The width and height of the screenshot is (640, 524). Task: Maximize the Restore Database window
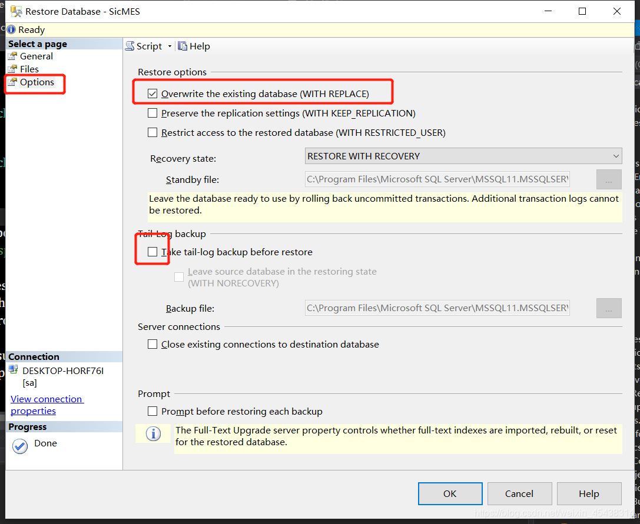pyautogui.click(x=582, y=11)
